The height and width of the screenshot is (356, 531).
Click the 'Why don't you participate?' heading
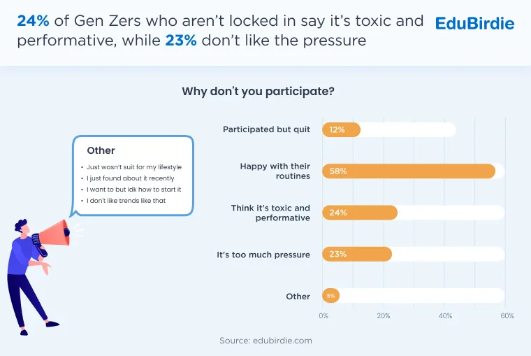(x=258, y=91)
